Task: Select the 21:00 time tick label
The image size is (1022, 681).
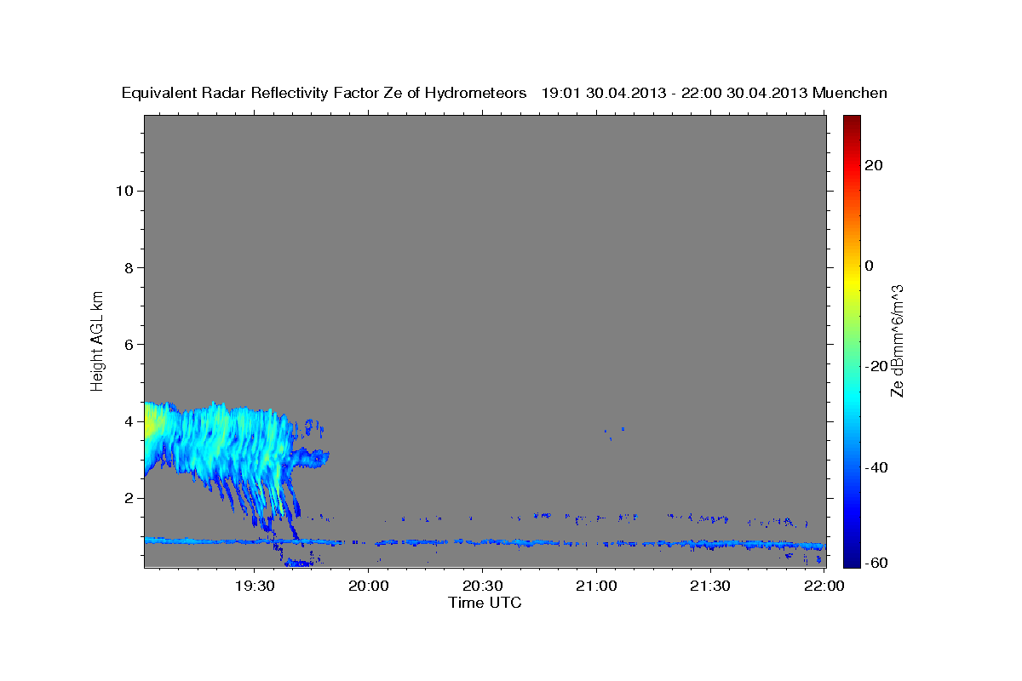Action: click(x=596, y=586)
